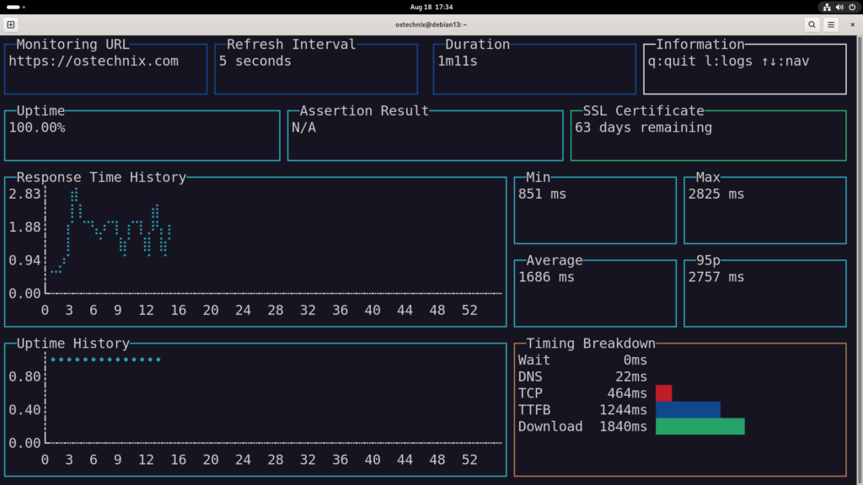Click '63 days remaining' SSL text
The width and height of the screenshot is (863, 485).
point(643,128)
